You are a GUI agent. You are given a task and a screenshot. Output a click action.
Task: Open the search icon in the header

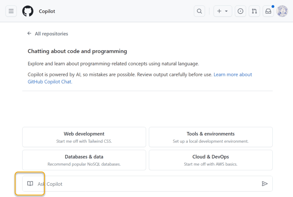(199, 11)
